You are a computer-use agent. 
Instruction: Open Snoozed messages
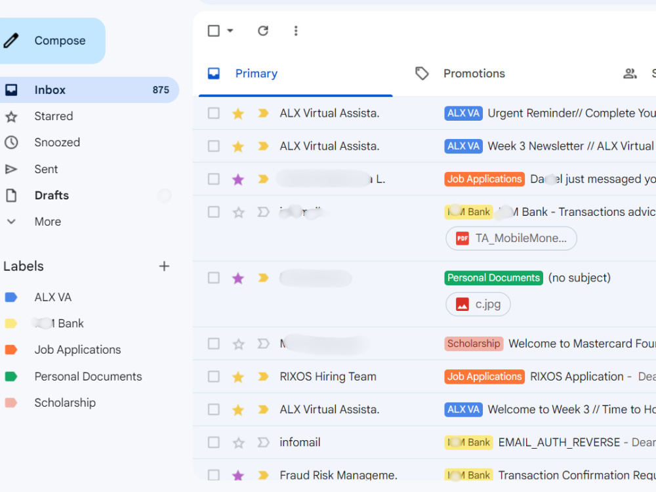57,142
